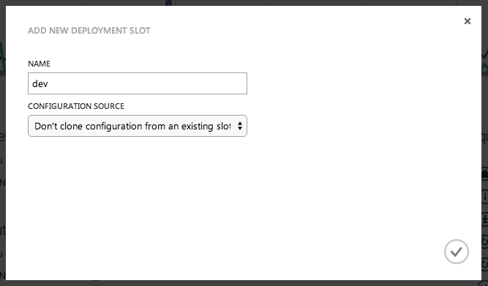Confirm the new slot with the checkmark button
Viewport: 488px width, 286px height.
[x=457, y=252]
